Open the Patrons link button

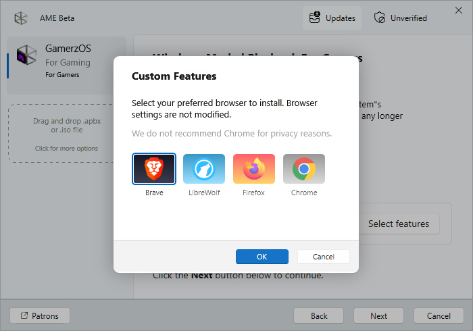(40, 315)
